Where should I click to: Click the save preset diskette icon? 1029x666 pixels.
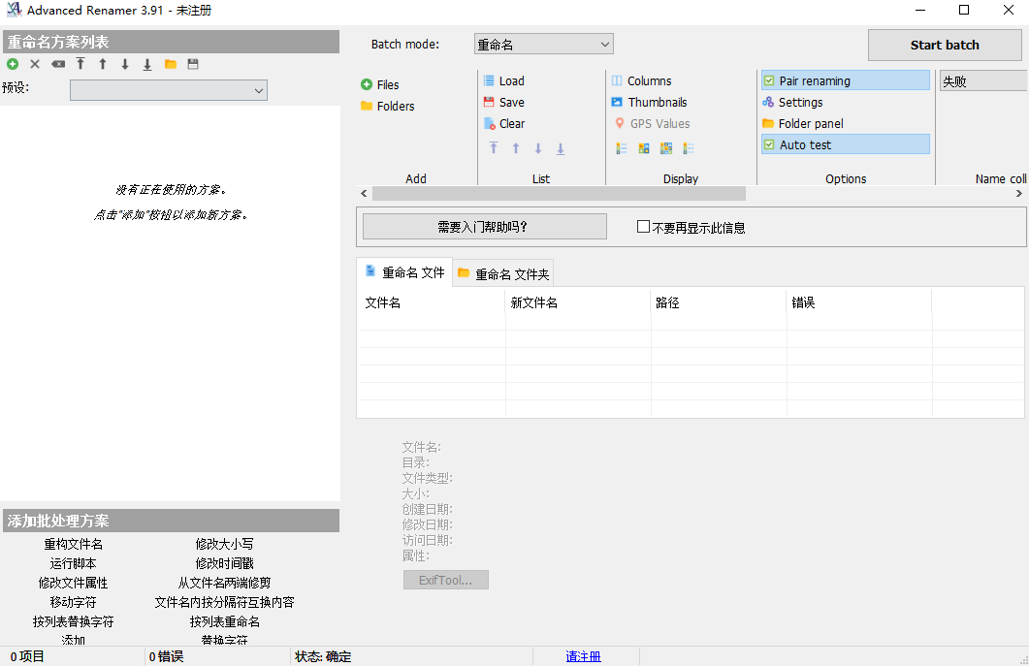[192, 64]
